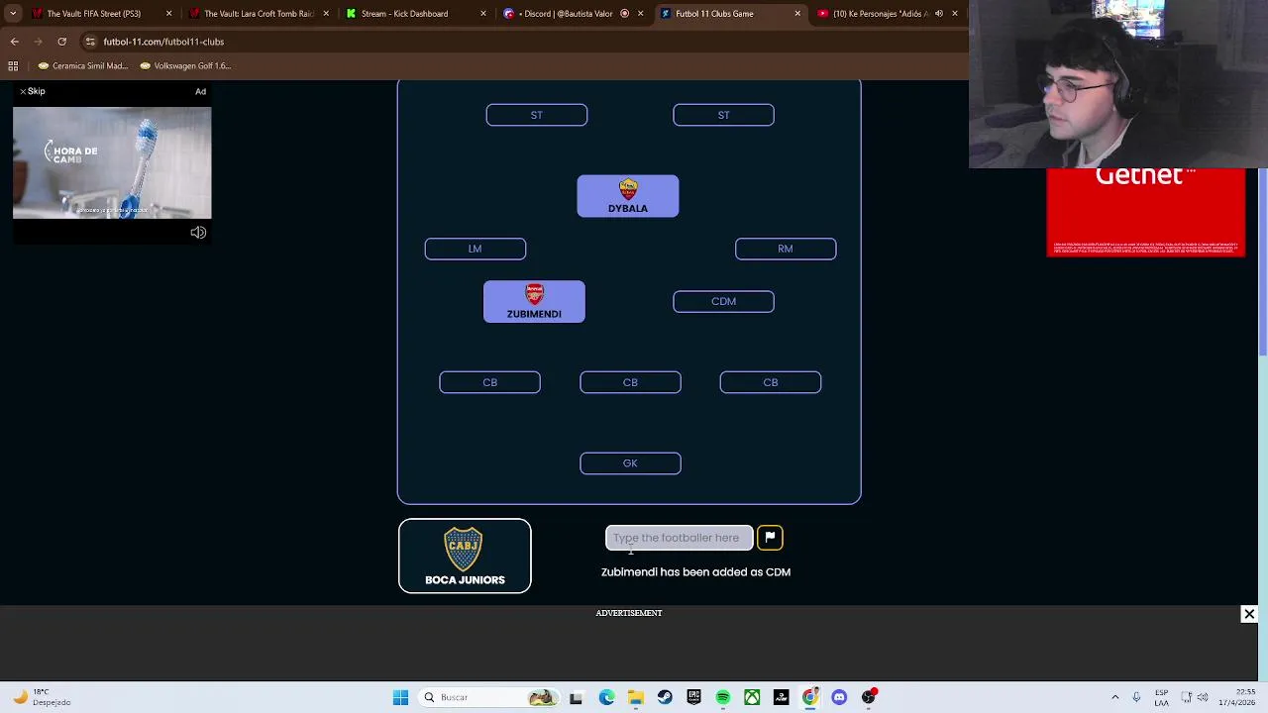Open Ceramica Simil Mad bookmark
Screen dimensions: 1268x713
point(83,65)
